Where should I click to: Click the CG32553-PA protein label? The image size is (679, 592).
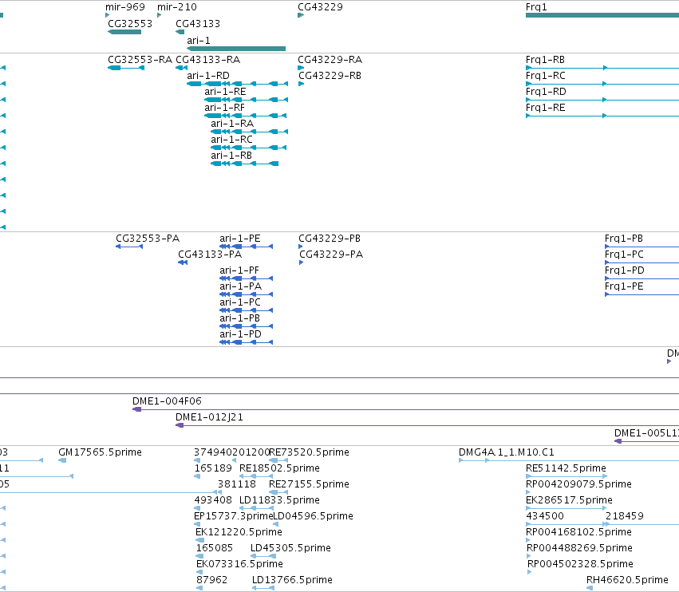pos(148,239)
